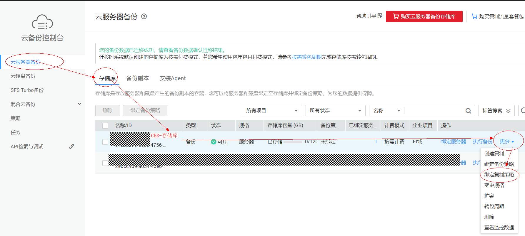This screenshot has width=525, height=236.
Task: Expand the 标签搜索 panel
Action: (496, 111)
